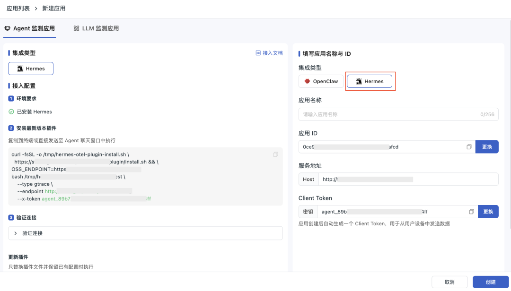
Task: Click the green check next to 已安装 Hermes
Action: pos(11,111)
